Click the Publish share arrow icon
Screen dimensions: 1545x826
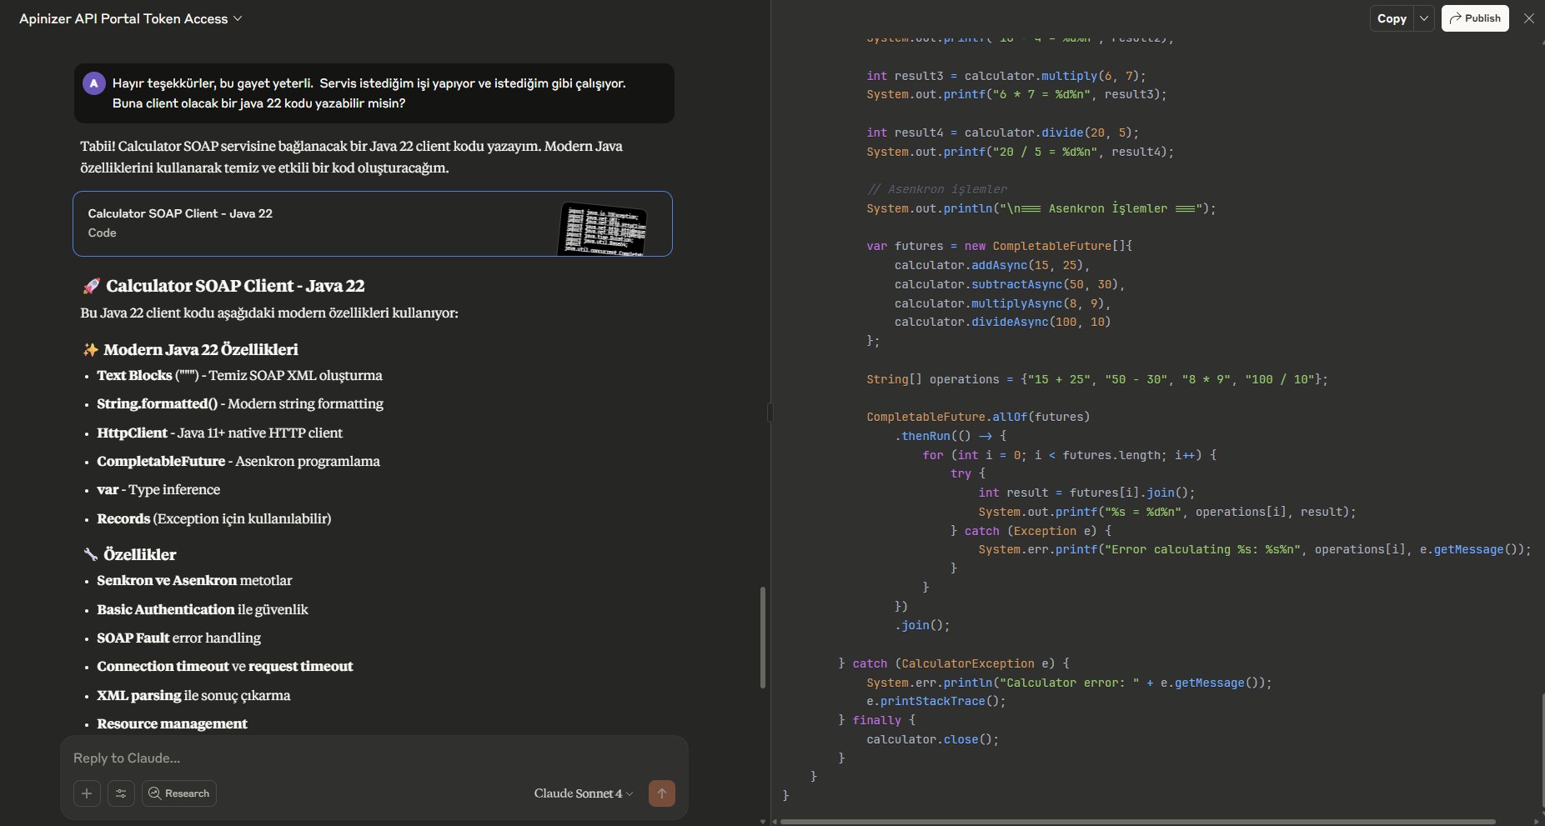1455,18
